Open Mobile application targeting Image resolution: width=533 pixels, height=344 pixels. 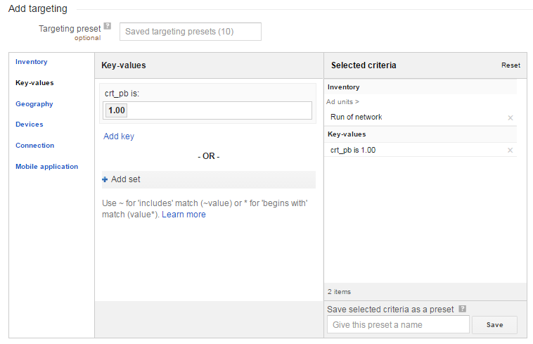click(x=47, y=167)
